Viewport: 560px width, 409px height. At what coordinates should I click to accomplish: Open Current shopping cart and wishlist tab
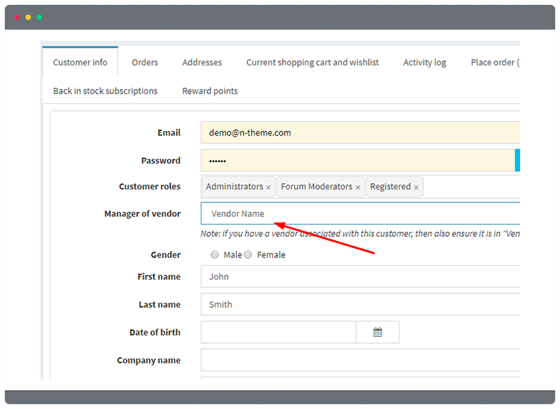(x=312, y=62)
